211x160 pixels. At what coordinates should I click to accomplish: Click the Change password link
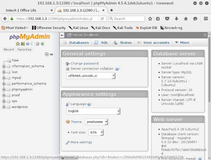click(x=84, y=63)
